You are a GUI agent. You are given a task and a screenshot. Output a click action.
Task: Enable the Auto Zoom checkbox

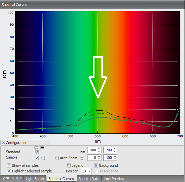click(57, 158)
